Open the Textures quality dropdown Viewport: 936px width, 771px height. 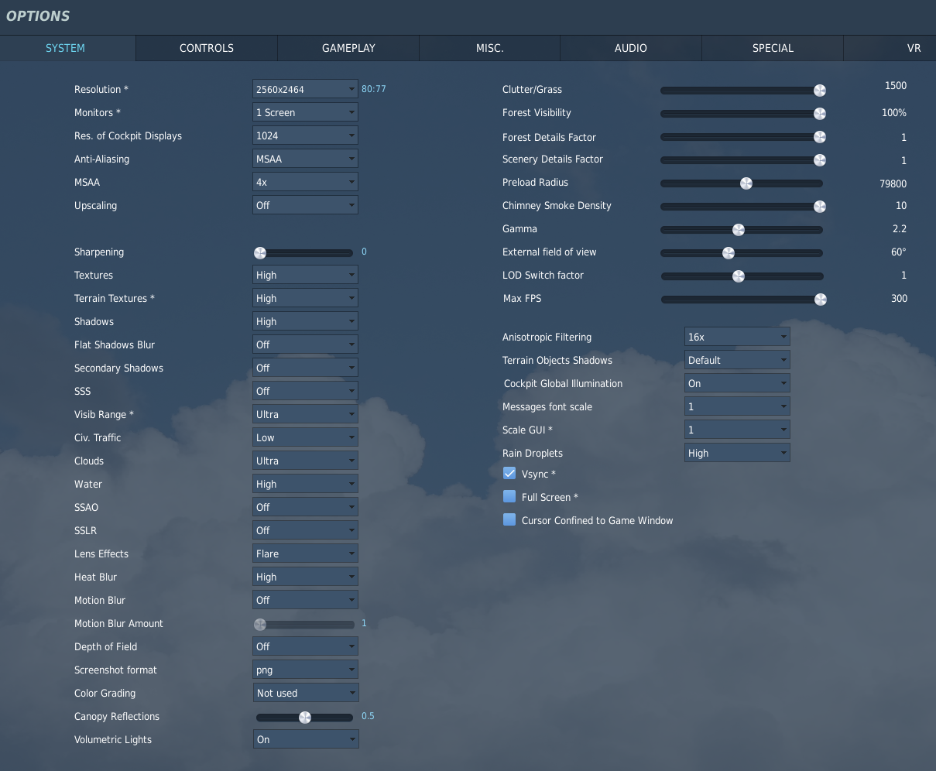305,275
